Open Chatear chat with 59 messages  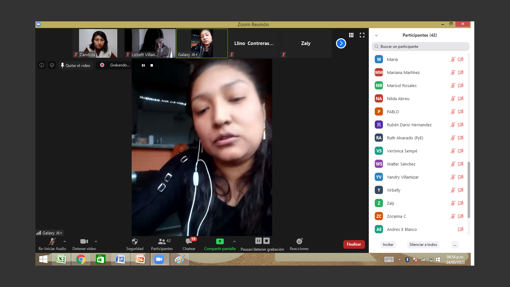(x=189, y=244)
